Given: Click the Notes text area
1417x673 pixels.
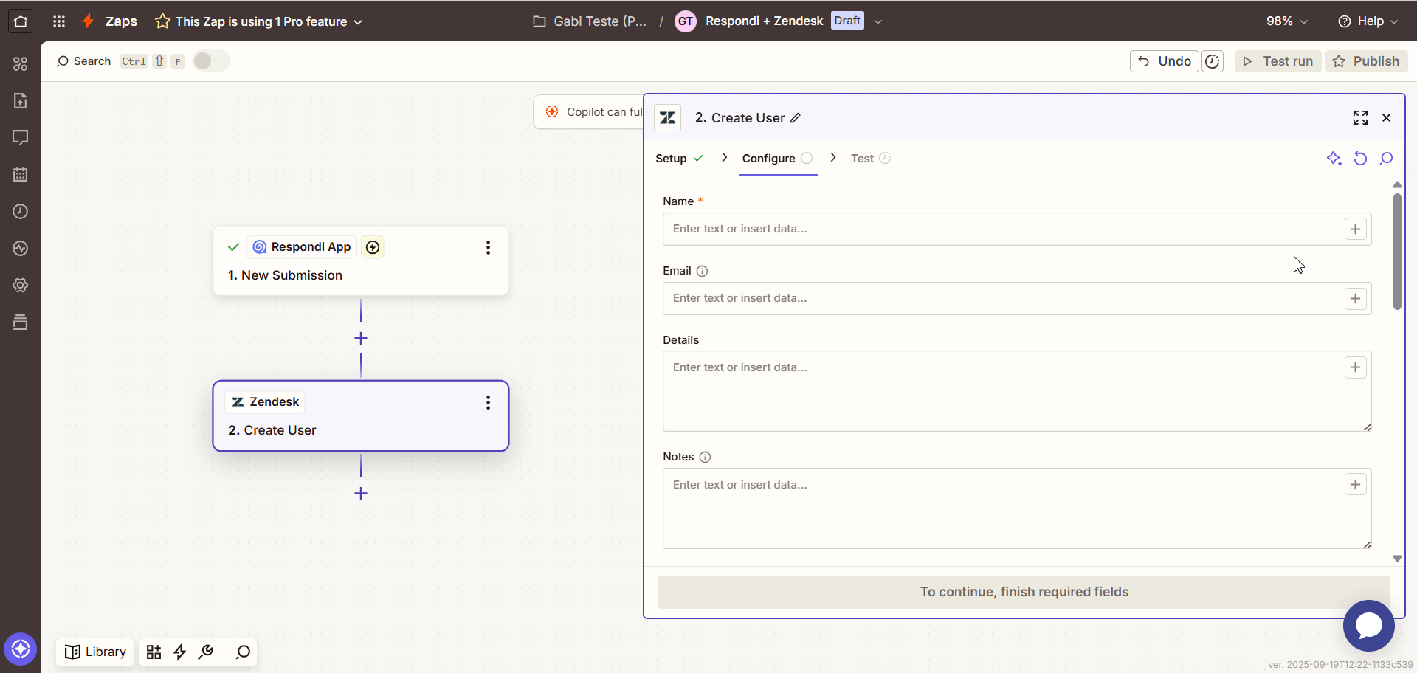Looking at the screenshot, I should click(1017, 508).
